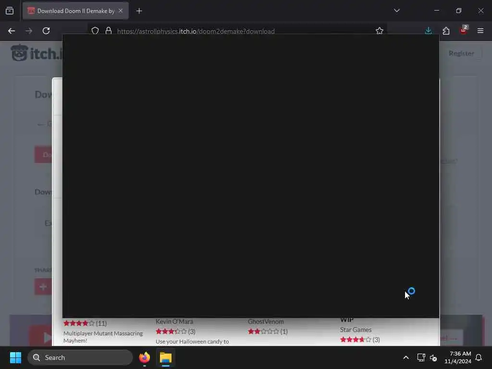Click the Register button on itch.io

[461, 53]
